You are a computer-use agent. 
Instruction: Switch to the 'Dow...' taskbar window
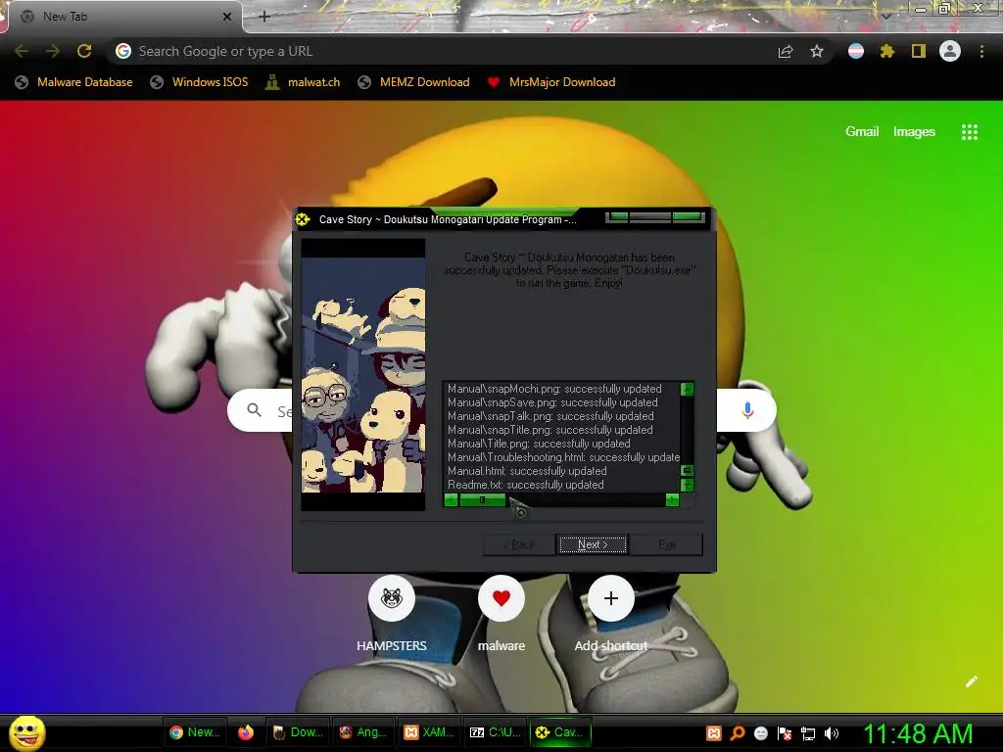click(298, 732)
